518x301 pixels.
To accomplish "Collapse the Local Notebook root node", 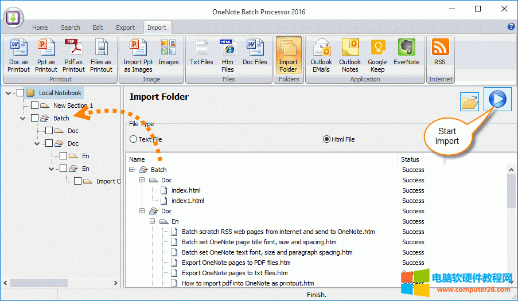I will (9, 93).
